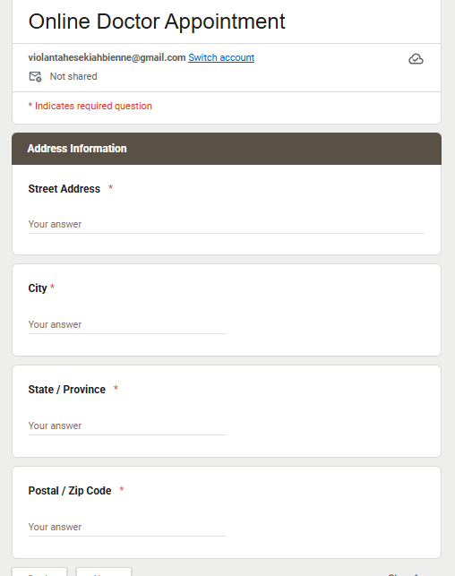Select the State / Province answer field
This screenshot has height=576, width=455.
click(x=127, y=426)
